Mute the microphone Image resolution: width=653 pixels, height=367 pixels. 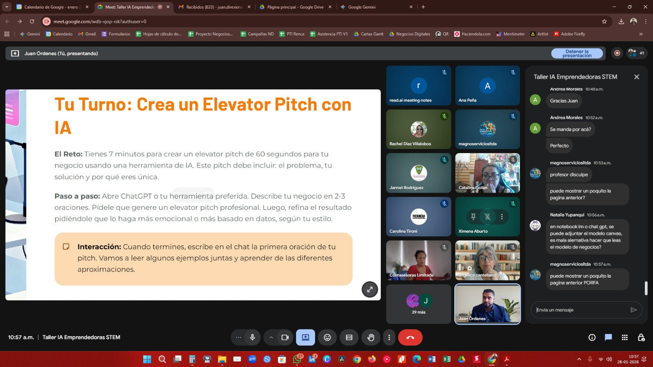(253, 337)
